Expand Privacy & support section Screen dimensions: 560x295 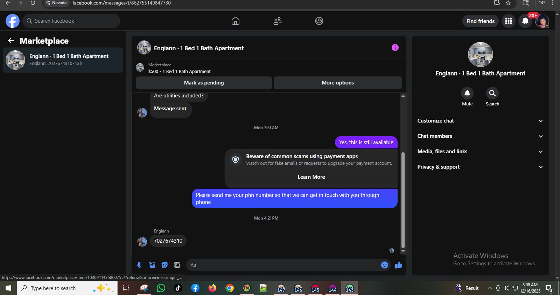point(480,167)
